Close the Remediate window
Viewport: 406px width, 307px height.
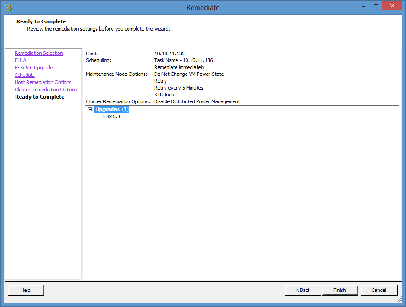pos(392,5)
